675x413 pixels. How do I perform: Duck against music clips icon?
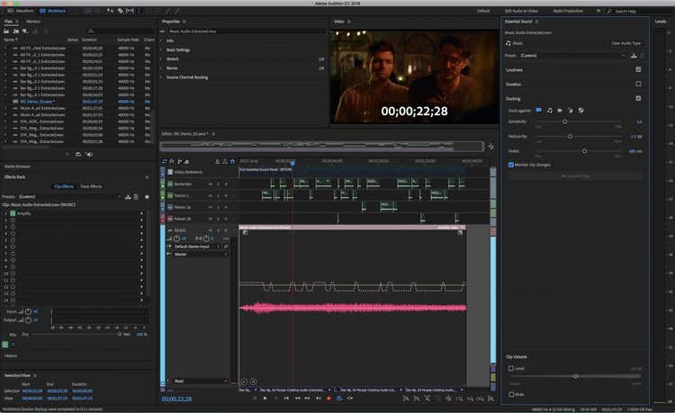[550, 110]
